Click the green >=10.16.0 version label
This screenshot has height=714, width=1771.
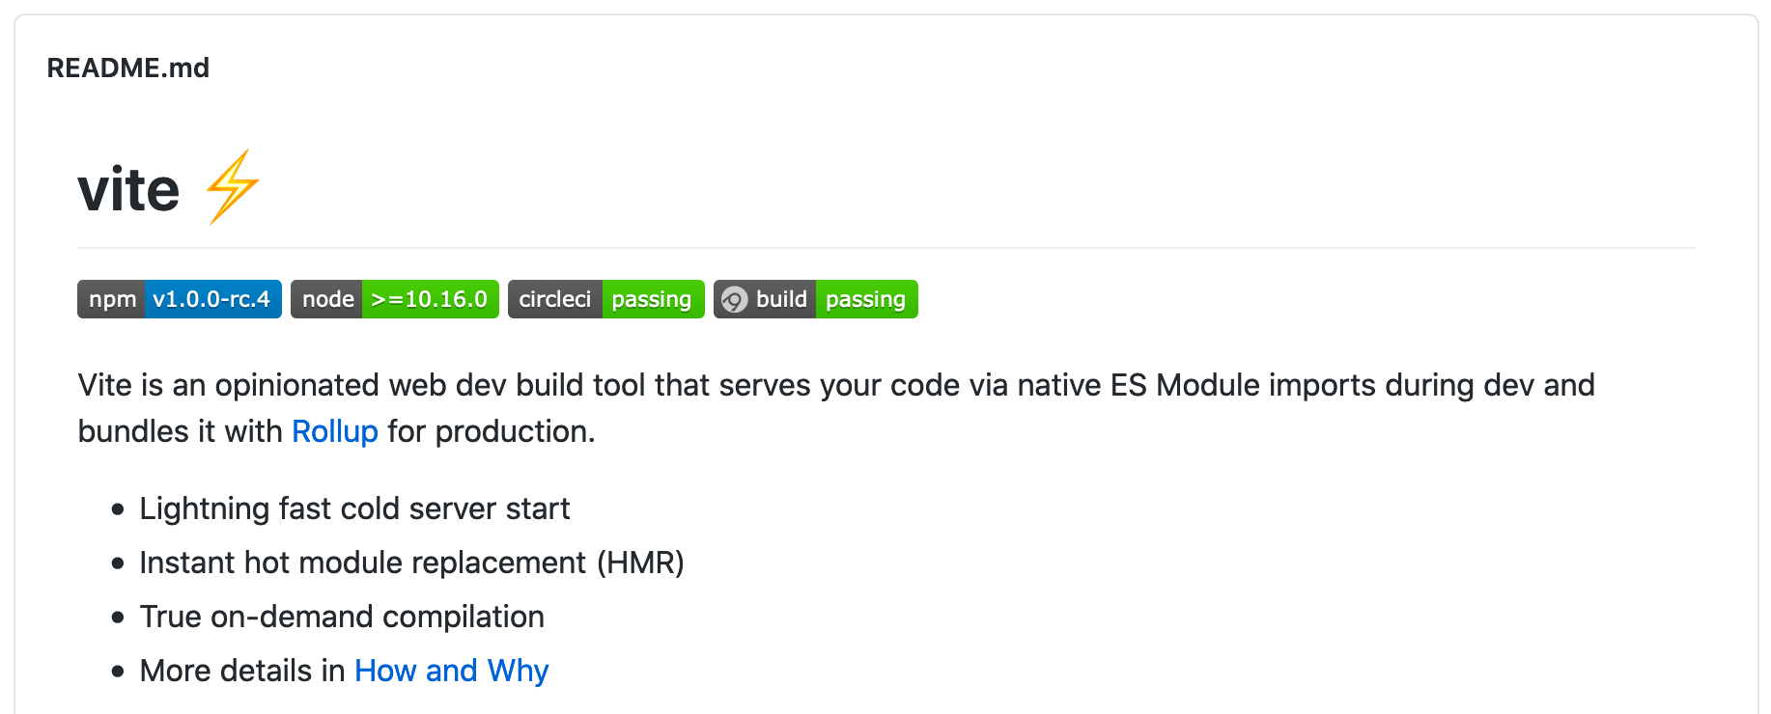pos(431,299)
